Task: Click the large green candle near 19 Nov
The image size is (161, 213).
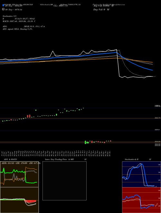Action: click(x=85, y=142)
